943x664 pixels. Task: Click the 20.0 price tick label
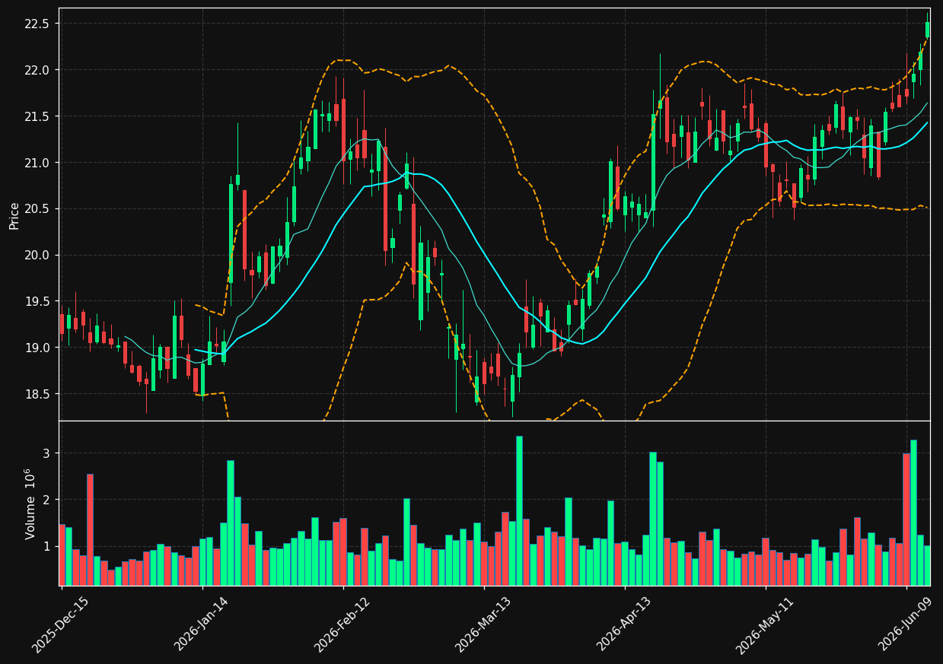tap(37, 255)
